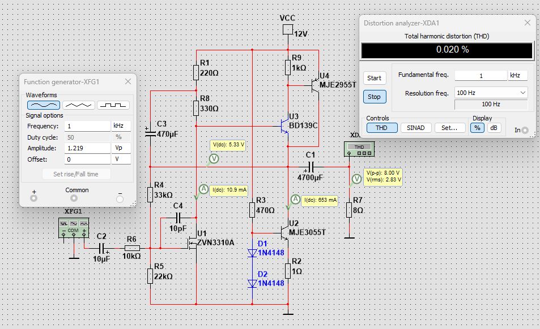Select the D2 1N4148 diode
540x329 pixels.
coord(252,284)
